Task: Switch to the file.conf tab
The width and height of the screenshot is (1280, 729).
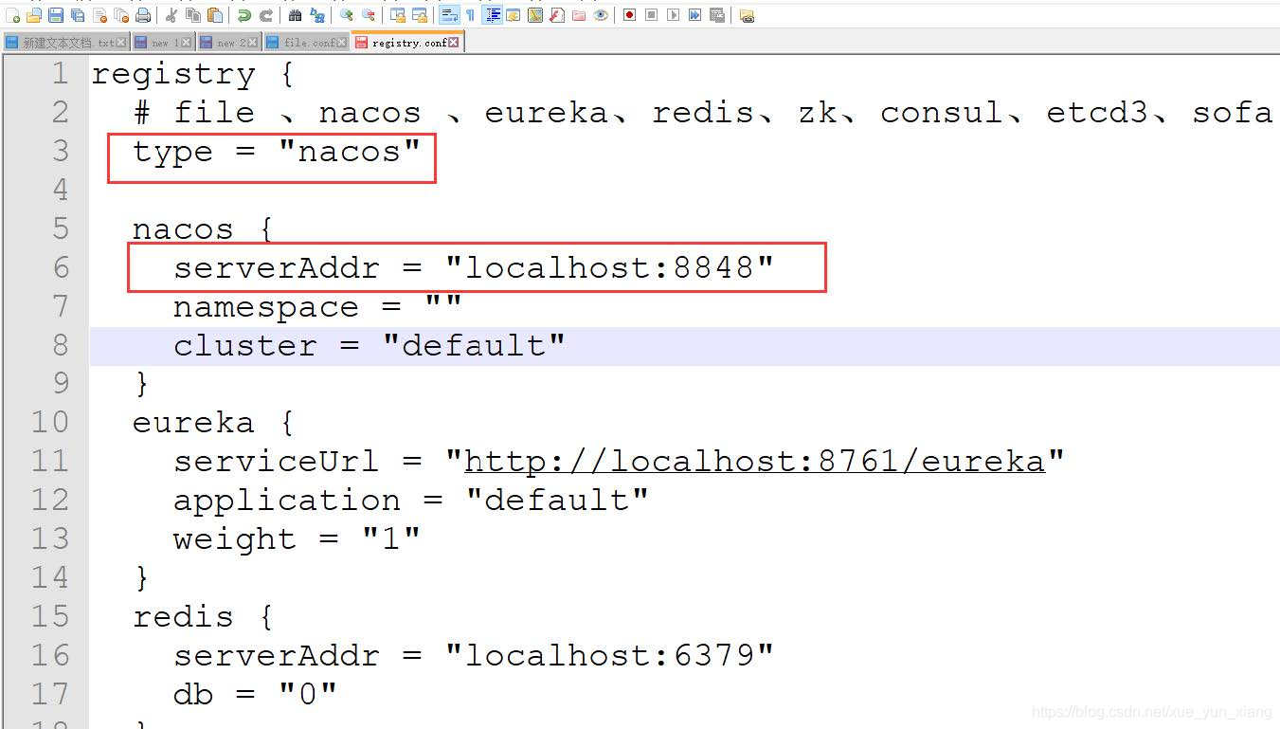Action: (305, 43)
